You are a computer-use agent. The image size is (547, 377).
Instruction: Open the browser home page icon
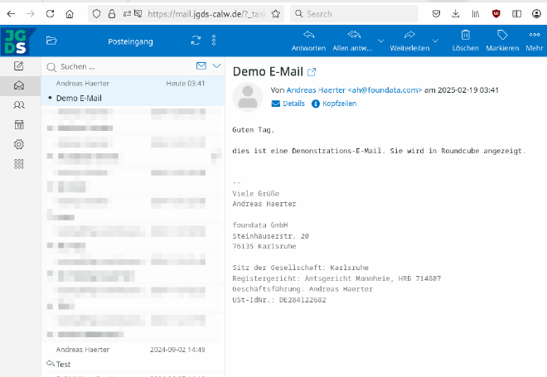[x=70, y=14]
